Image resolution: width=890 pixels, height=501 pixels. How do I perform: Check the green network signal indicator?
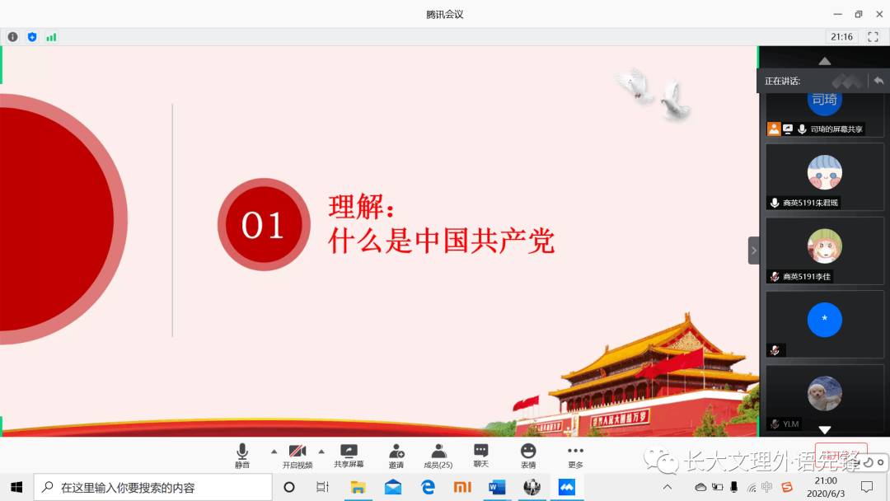pyautogui.click(x=51, y=37)
